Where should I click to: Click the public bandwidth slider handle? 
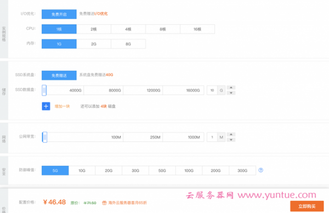coord(45,137)
